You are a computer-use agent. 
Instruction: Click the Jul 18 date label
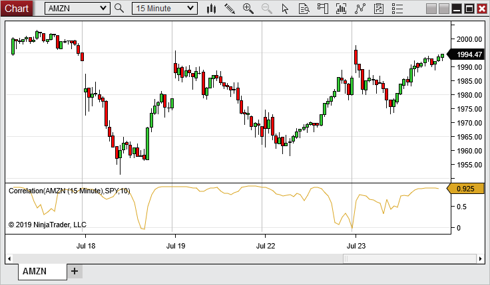pyautogui.click(x=86, y=246)
